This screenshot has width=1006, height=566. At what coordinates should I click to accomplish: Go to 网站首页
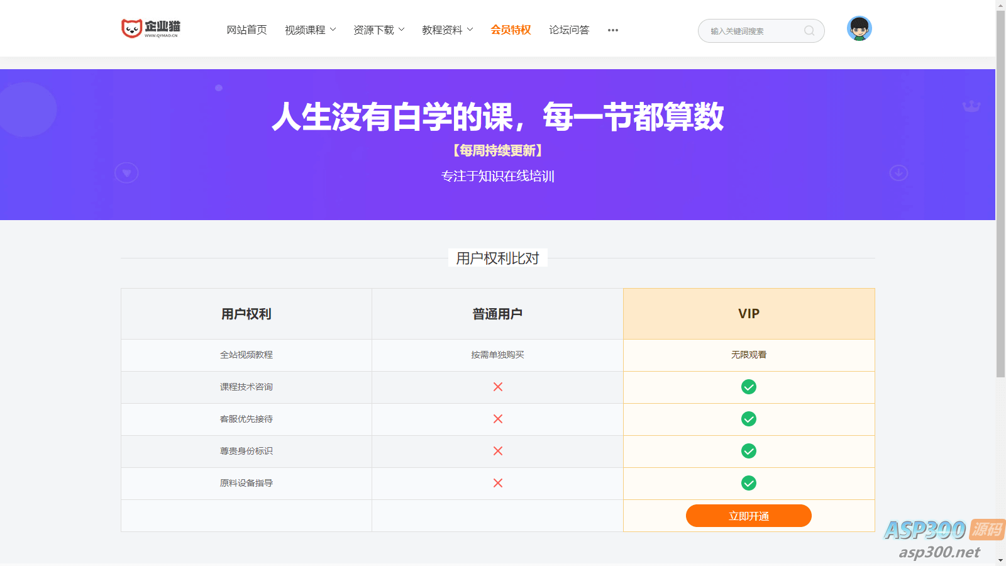246,30
